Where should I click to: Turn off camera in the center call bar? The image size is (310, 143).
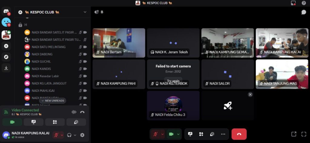click(171, 134)
